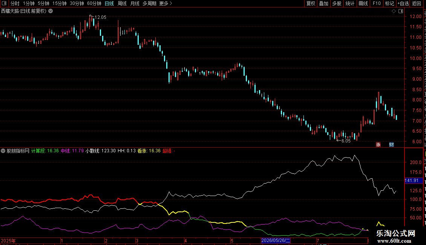The width and height of the screenshot is (426, 245).
Task: Expand the 更多 periods menu
Action: [165, 3]
